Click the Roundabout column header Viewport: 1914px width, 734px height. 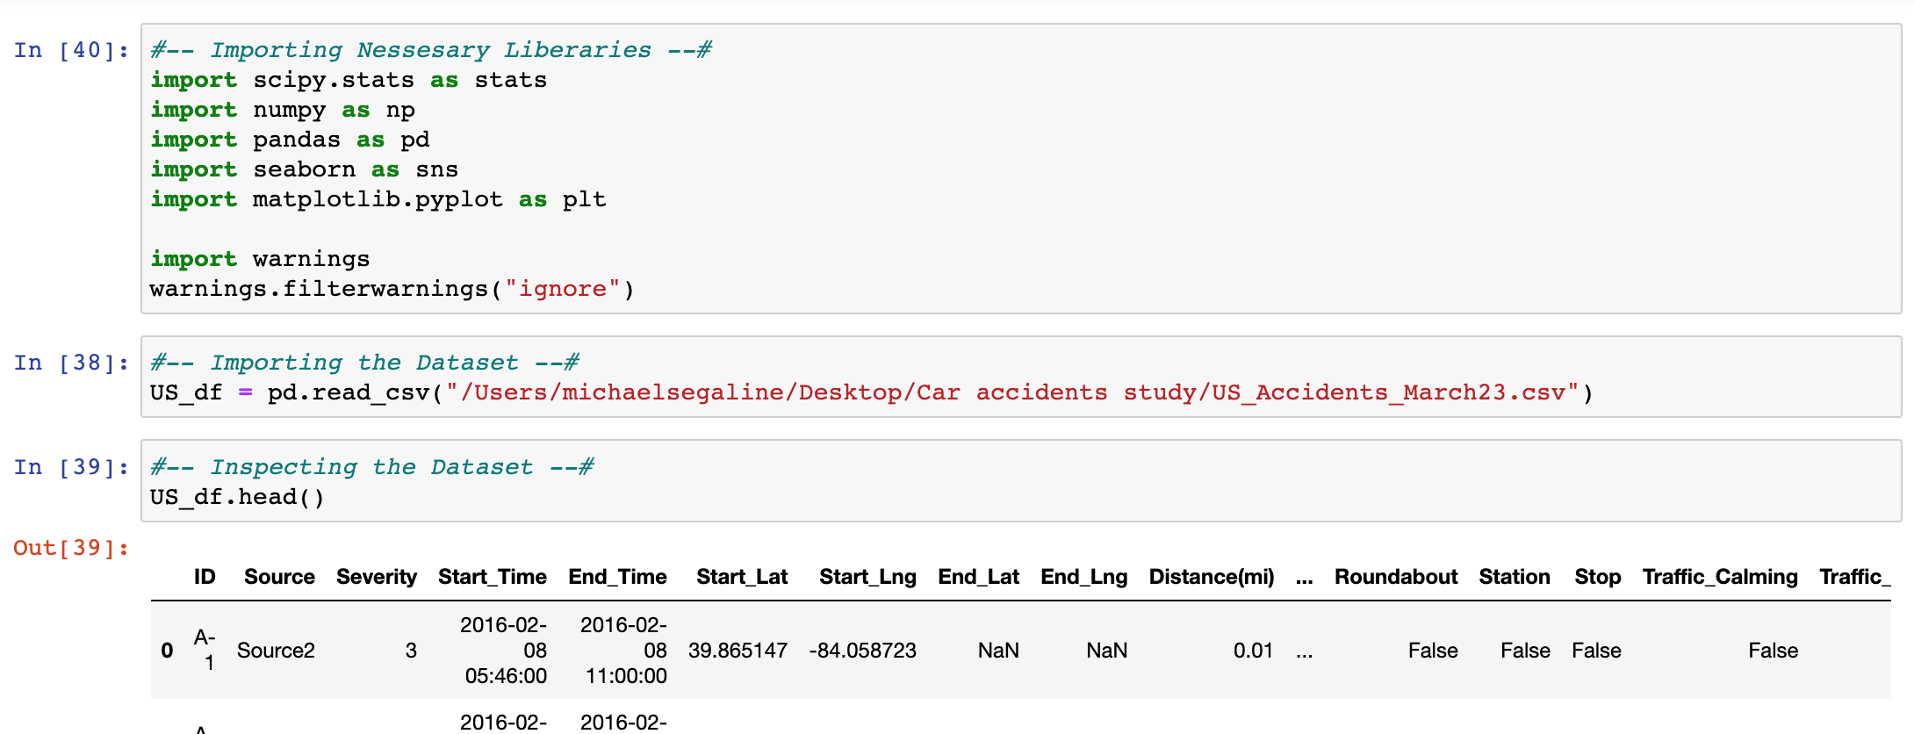(1395, 577)
